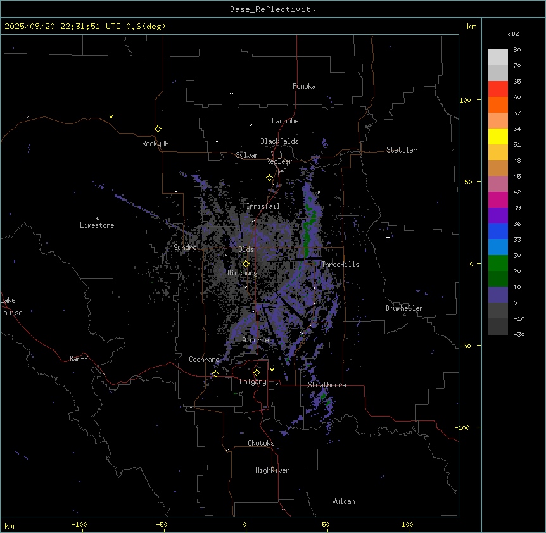546x533 pixels.
Task: Pick the light blue legend swatch above 30
Action: 498,247
